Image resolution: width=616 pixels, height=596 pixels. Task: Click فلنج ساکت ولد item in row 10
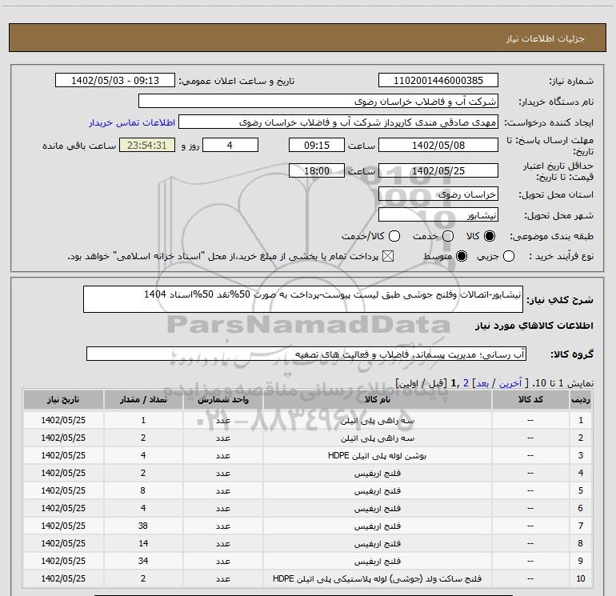coord(377,578)
